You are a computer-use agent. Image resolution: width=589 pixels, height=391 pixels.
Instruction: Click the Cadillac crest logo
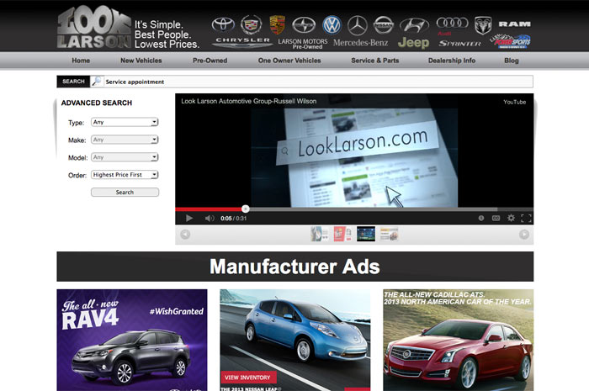point(251,24)
